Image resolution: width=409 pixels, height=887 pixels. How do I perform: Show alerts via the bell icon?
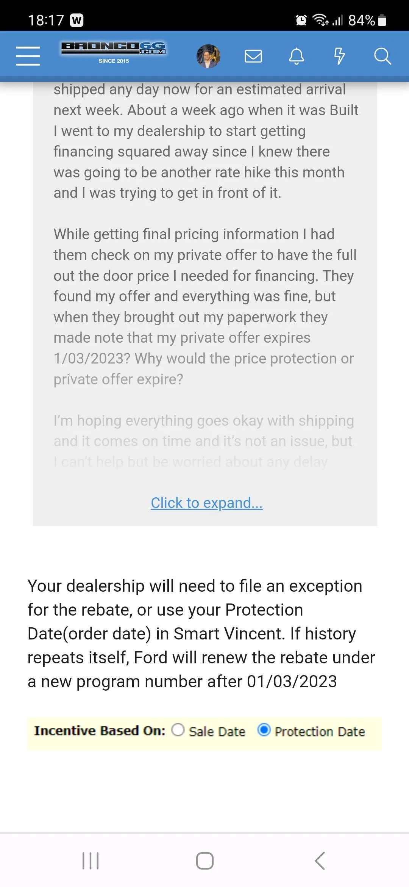297,56
